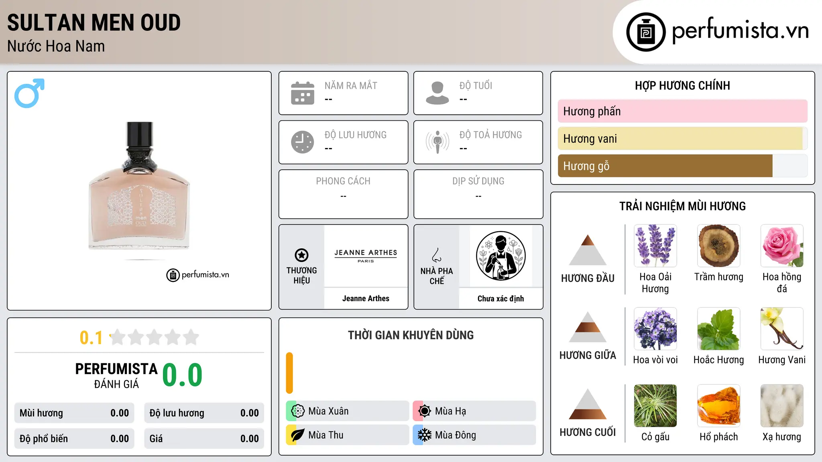The width and height of the screenshot is (822, 462).
Task: Click the THỜI GIAN KHUYÊN DÙNG heading
Action: pos(411,335)
